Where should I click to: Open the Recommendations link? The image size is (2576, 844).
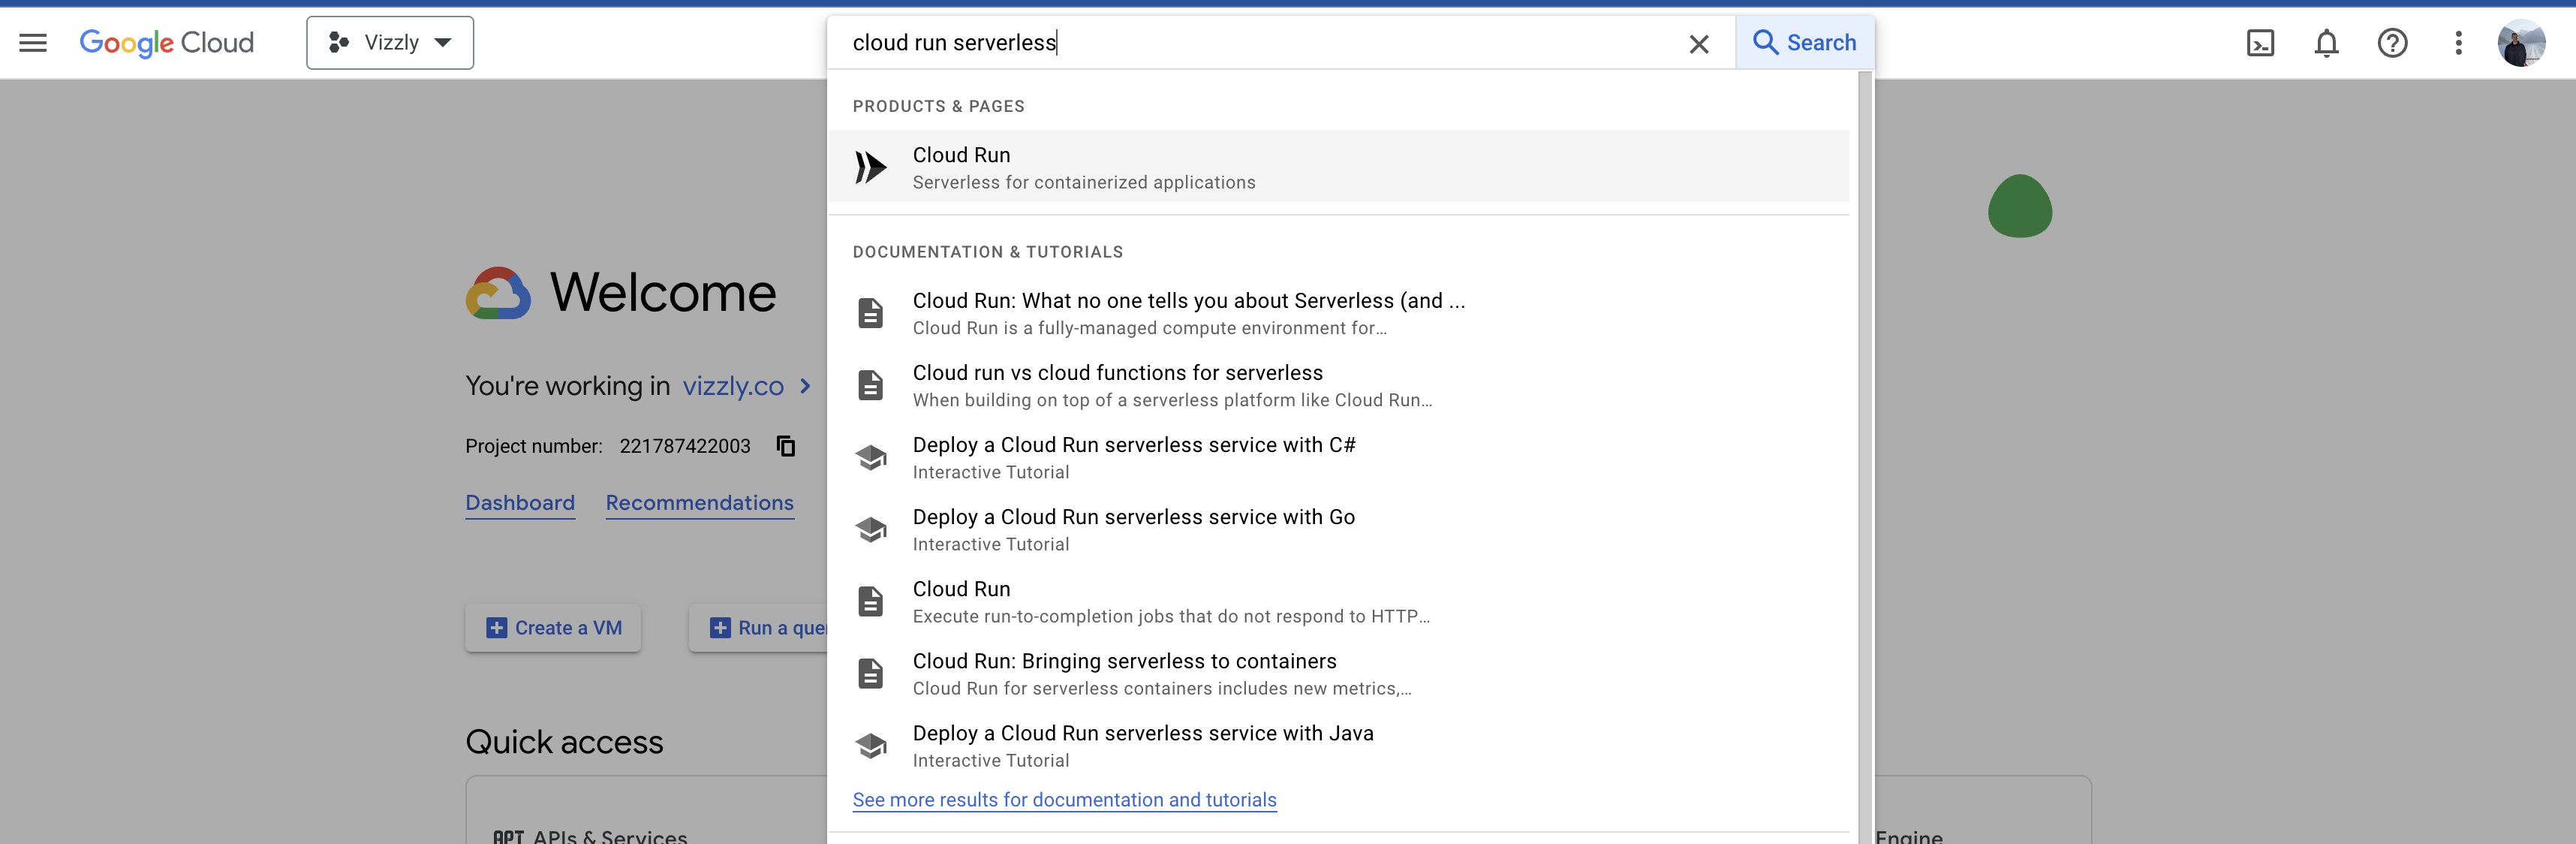(699, 503)
